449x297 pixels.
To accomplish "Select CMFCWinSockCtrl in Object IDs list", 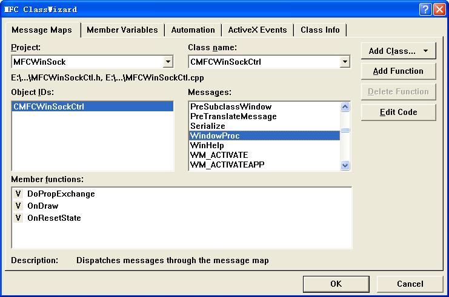I will (93, 106).
